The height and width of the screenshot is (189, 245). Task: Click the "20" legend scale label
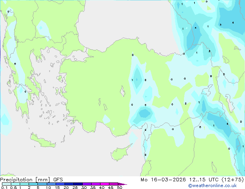pyautogui.click(x=66, y=187)
